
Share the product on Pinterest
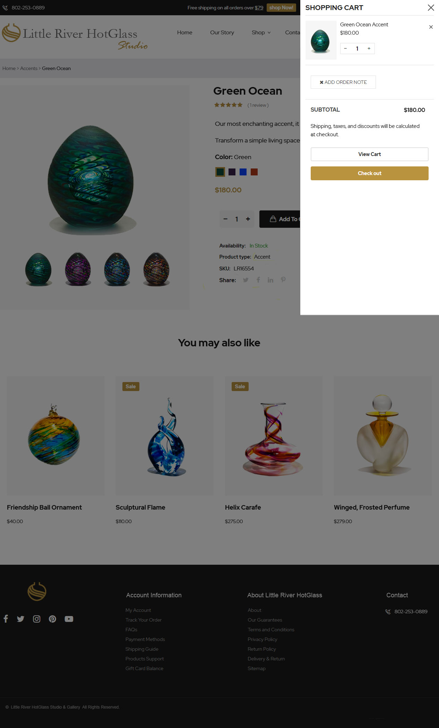click(283, 280)
